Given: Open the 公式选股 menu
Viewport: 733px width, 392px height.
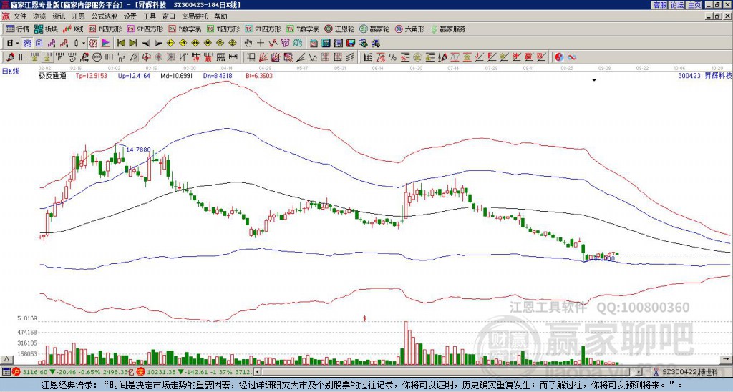Looking at the screenshot, I should point(105,16).
